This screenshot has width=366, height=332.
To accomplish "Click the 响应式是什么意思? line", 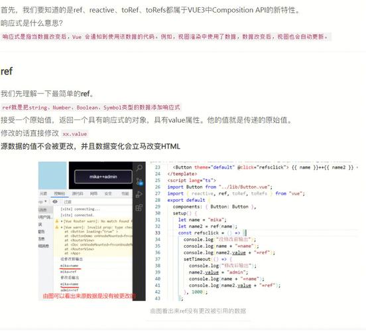I will pyautogui.click(x=32, y=23).
